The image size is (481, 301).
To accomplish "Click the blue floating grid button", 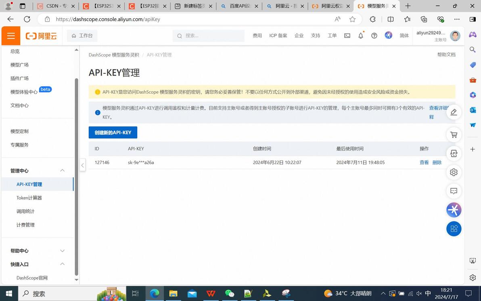I will pos(454,229).
